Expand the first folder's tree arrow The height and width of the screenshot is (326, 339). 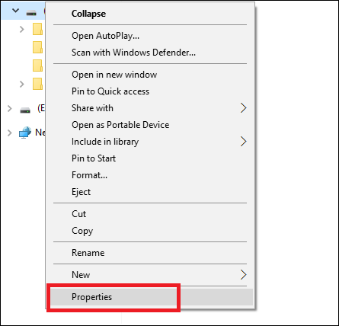[22, 29]
